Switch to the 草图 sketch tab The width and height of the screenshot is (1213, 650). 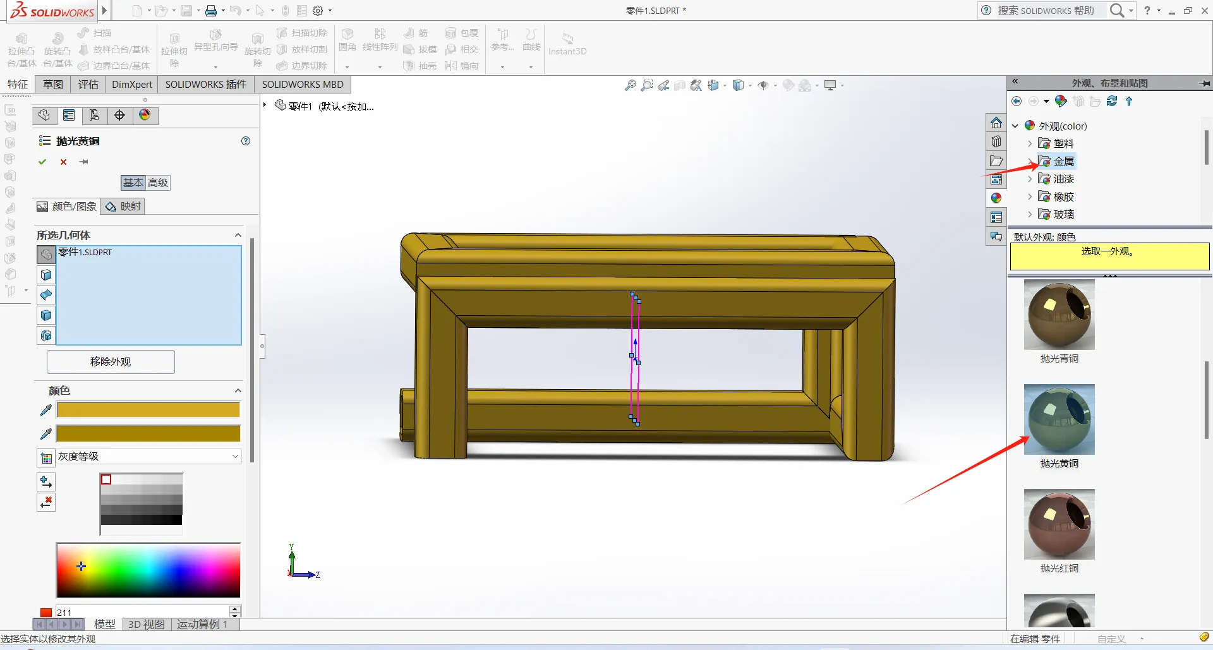tap(53, 84)
